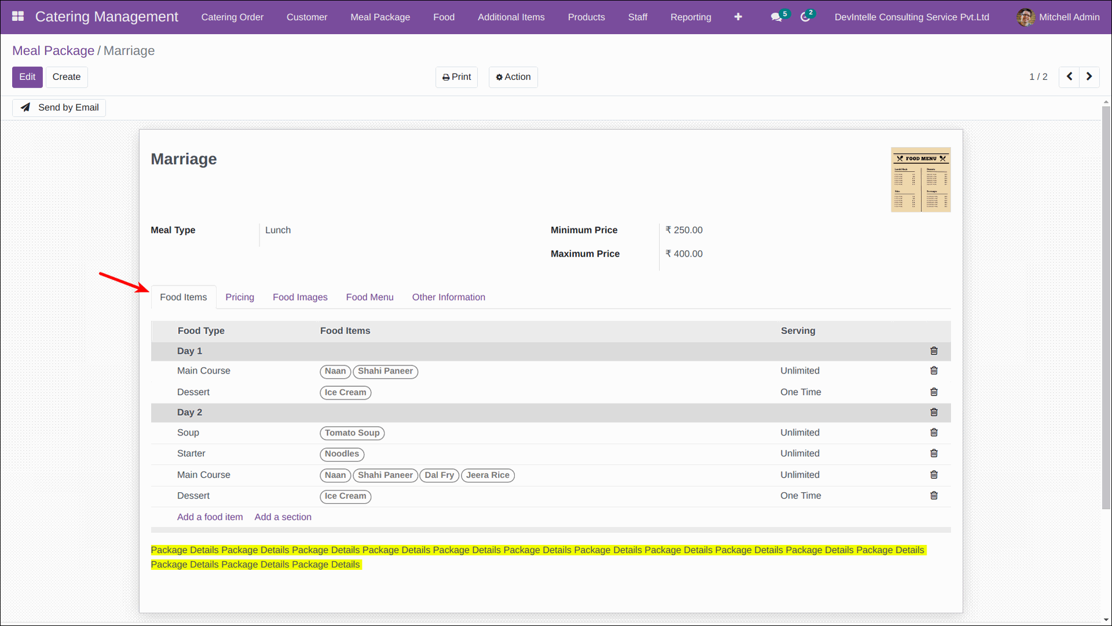This screenshot has height=626, width=1112.
Task: Open the DevIntelle Consulting company selector
Action: 912,17
